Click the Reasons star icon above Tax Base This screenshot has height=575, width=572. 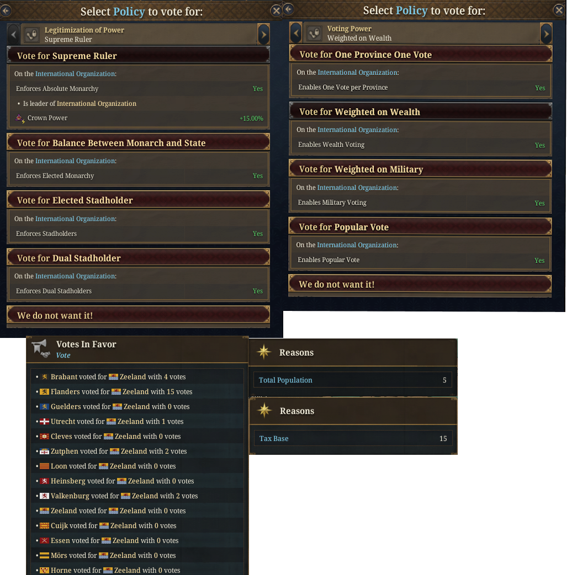[263, 411]
